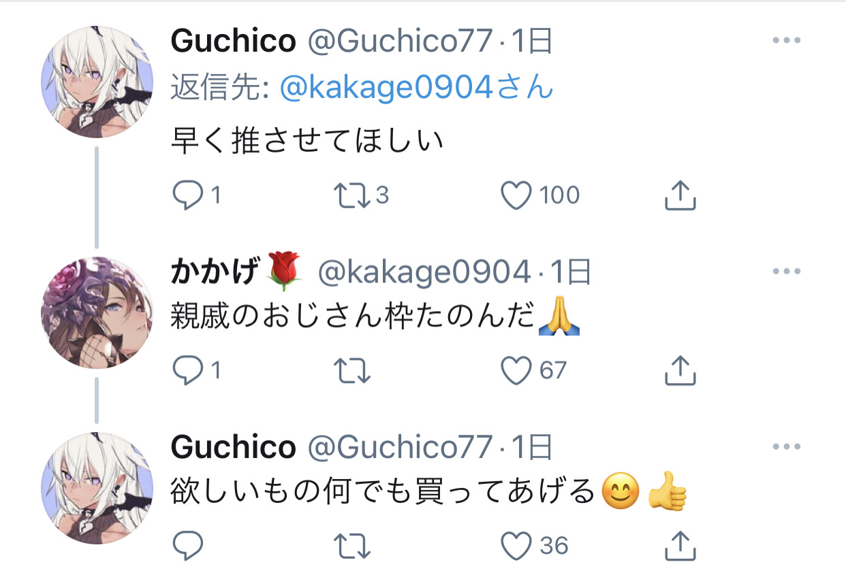This screenshot has height=575, width=846.
Task: Retweet the last Guchico tweet
Action: pos(352,546)
